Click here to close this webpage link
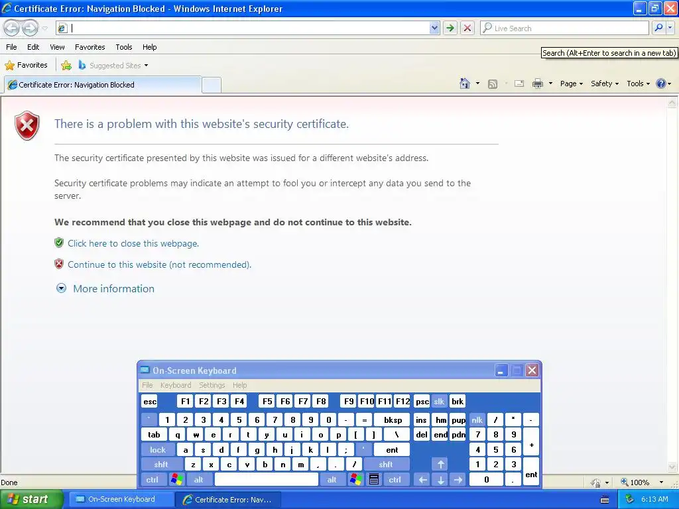679x509 pixels. [133, 244]
